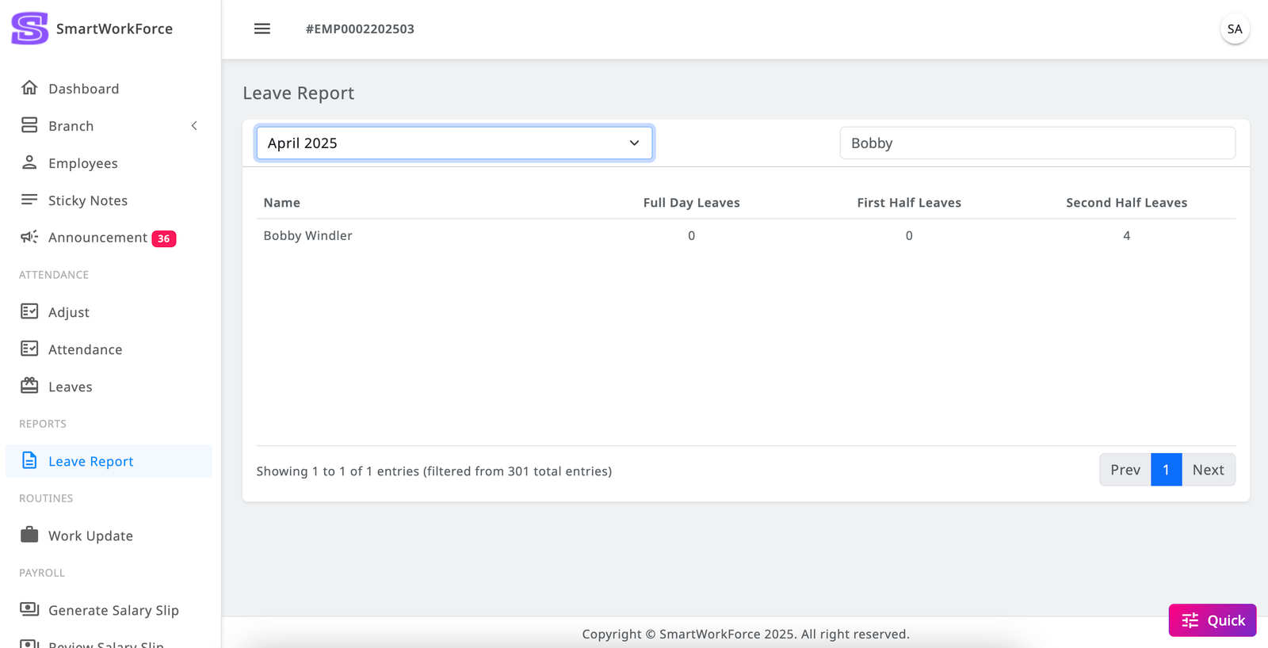Open the Dashboard home icon
The image size is (1268, 648).
pos(29,88)
